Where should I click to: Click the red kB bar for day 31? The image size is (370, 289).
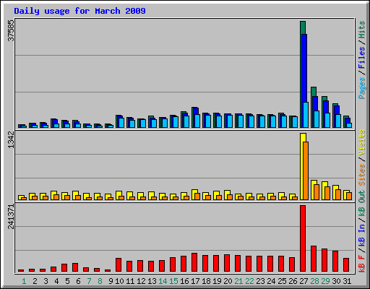[346, 265]
